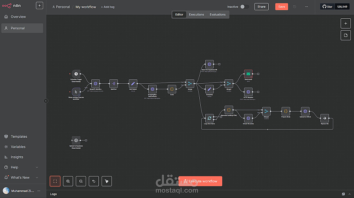Viewport: 354px width, 198px height.
Task: Open workflow options three-dot menu
Action: [306, 7]
